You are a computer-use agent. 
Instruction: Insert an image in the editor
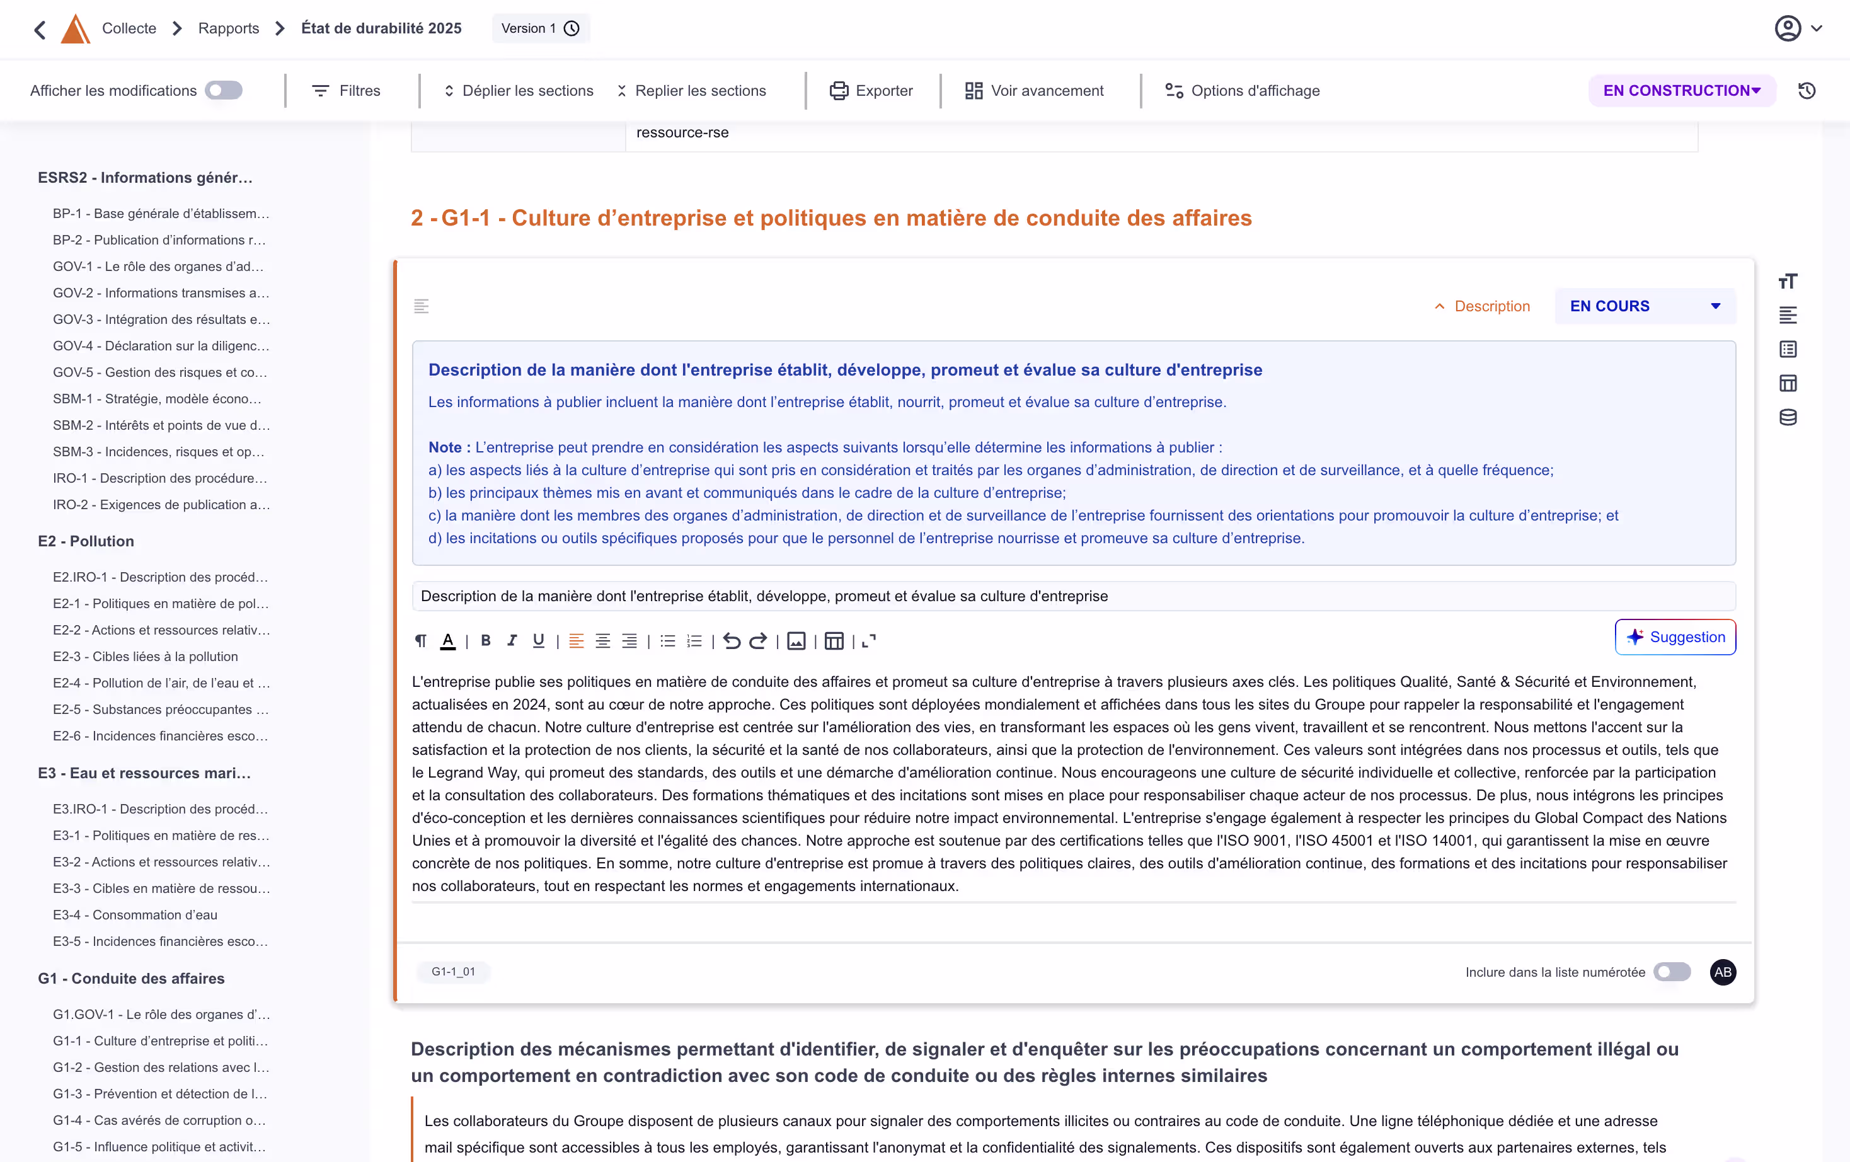point(796,641)
